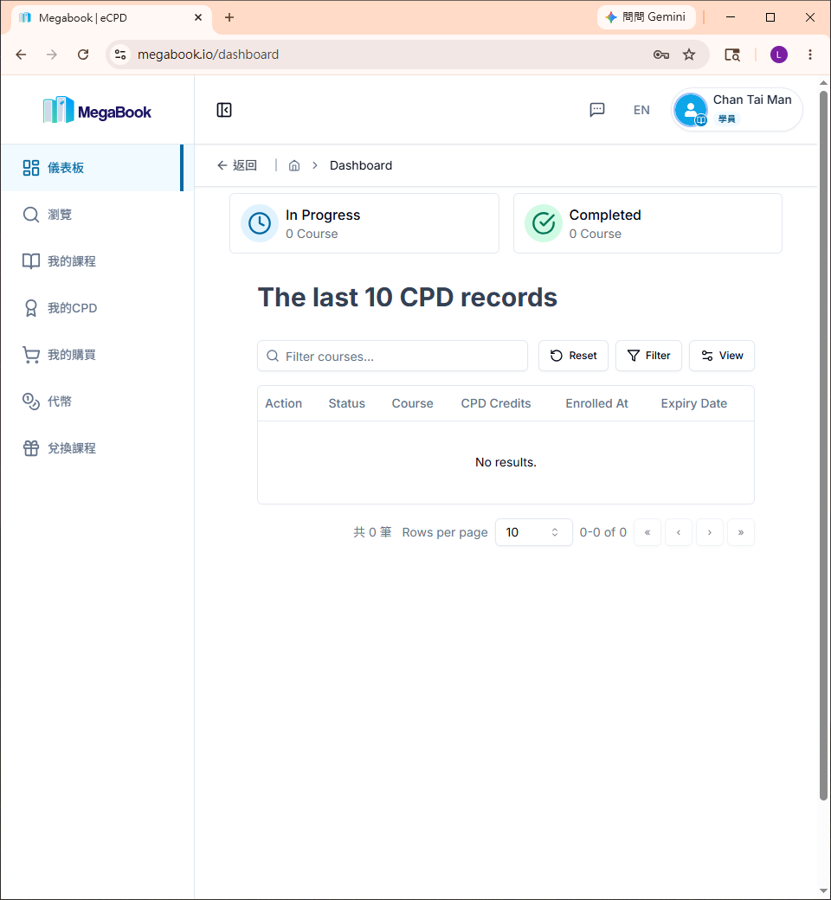This screenshot has width=831, height=900.
Task: Focus the Filter courses search field
Action: 392,356
